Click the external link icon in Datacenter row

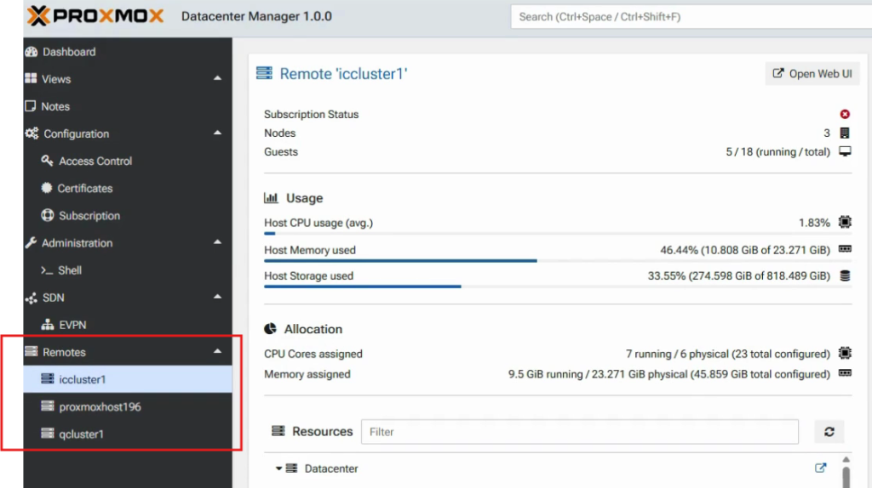click(820, 468)
